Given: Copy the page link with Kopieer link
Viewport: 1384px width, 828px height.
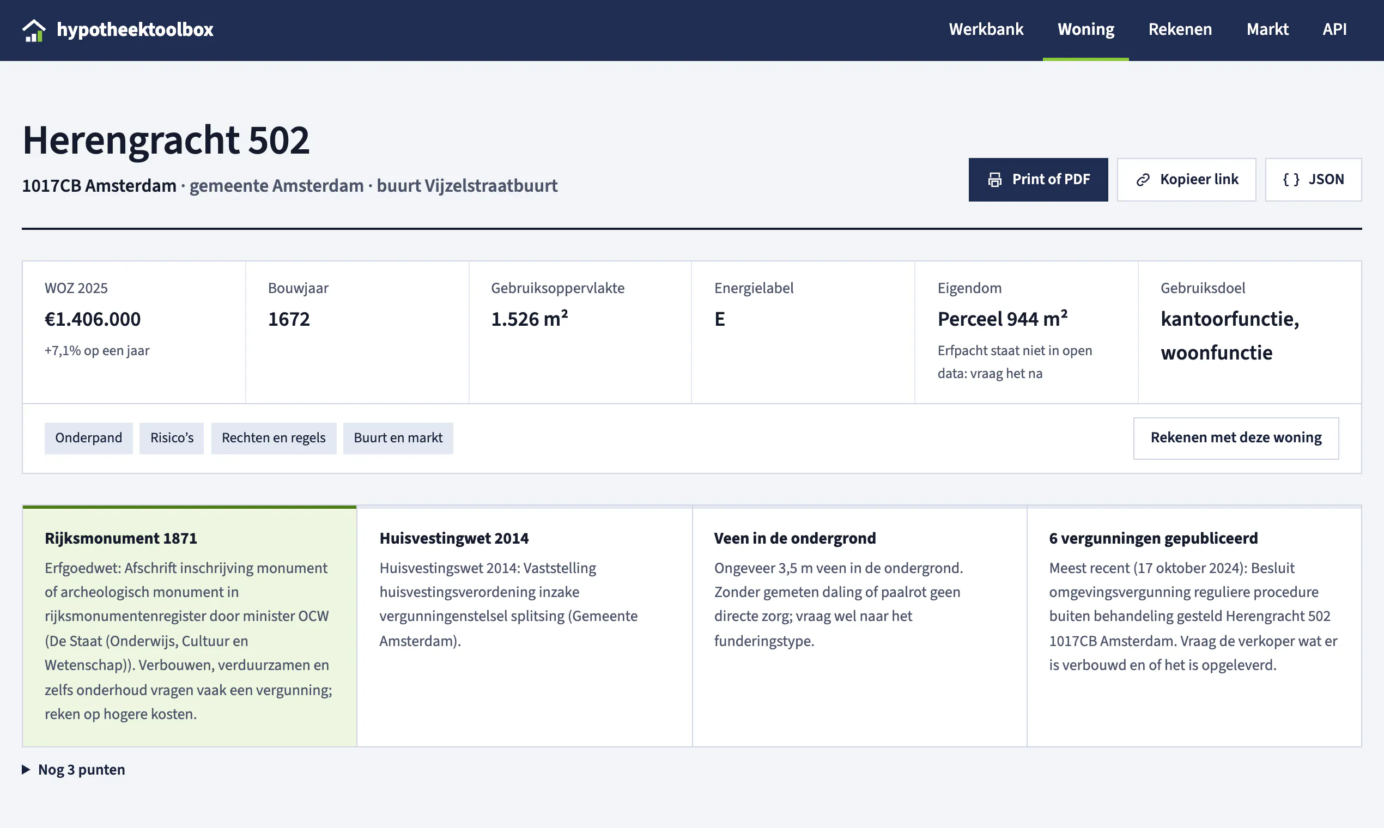Looking at the screenshot, I should coord(1186,180).
